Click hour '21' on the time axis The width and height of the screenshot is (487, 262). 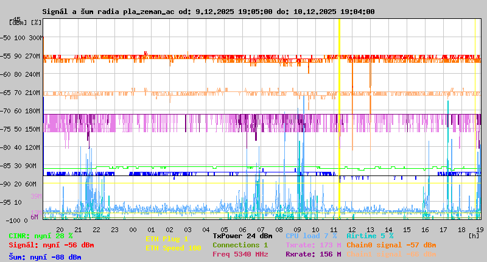(78, 230)
